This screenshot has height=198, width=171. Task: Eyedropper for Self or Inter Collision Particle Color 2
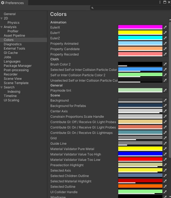165,75
